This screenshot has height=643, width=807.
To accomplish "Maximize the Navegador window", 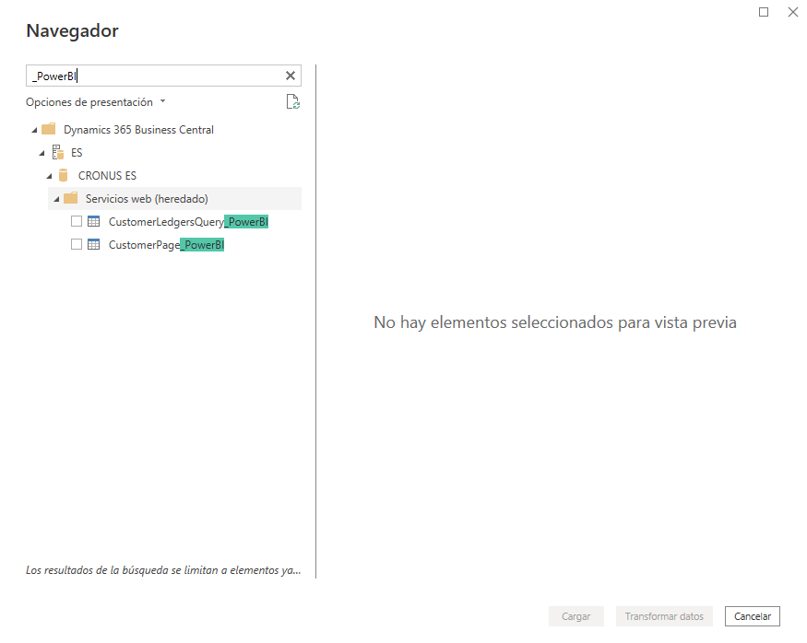I will click(x=764, y=12).
